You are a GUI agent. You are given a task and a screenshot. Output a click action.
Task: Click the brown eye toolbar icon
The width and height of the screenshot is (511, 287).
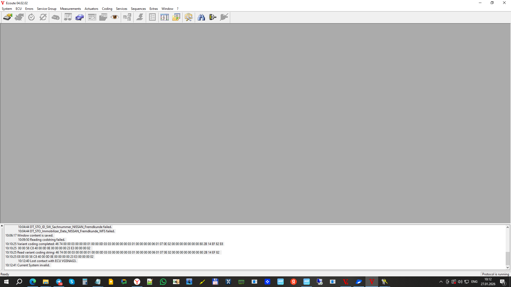(115, 17)
